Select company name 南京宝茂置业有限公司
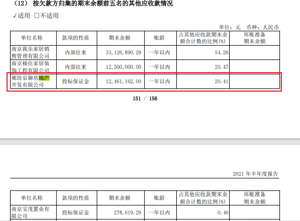 pyautogui.click(x=30, y=212)
